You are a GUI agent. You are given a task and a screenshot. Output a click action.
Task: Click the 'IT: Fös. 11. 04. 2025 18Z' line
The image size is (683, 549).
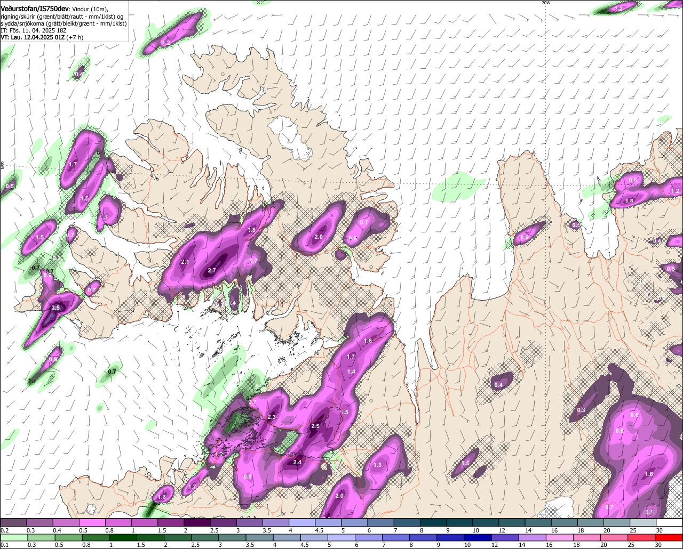(x=33, y=30)
